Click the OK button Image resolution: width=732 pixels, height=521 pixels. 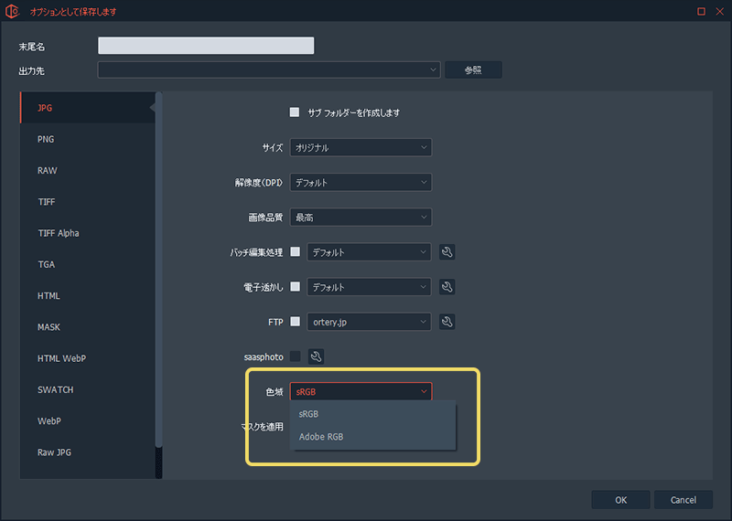(x=620, y=500)
